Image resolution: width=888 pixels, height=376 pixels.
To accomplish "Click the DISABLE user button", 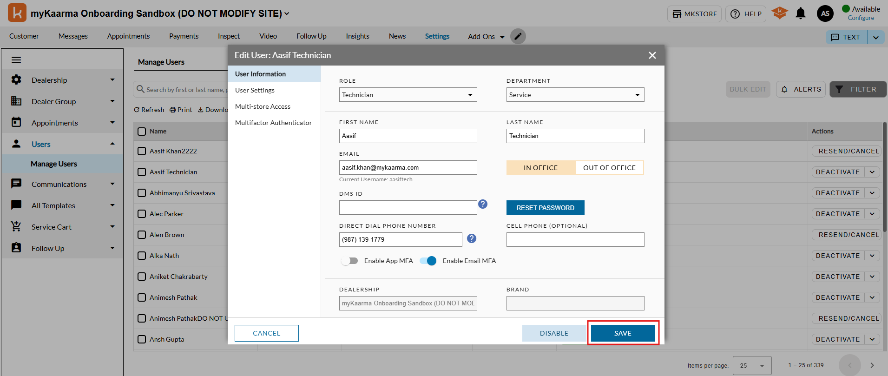I will coord(554,333).
